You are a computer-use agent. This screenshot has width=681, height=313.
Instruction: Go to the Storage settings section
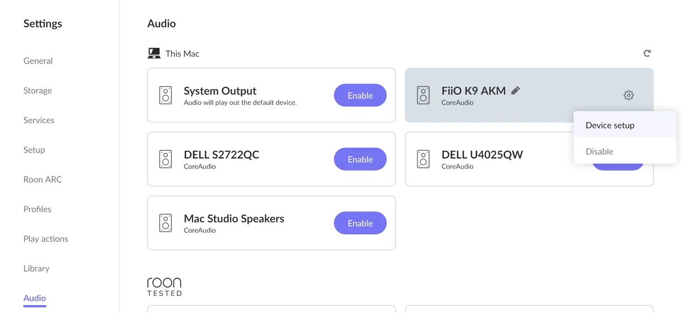click(37, 91)
